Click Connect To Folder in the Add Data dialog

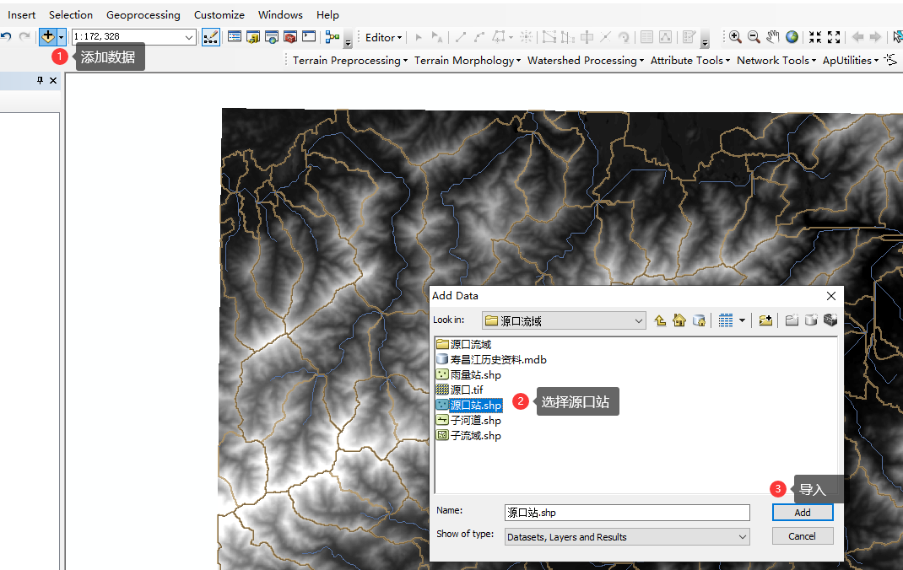coord(765,320)
